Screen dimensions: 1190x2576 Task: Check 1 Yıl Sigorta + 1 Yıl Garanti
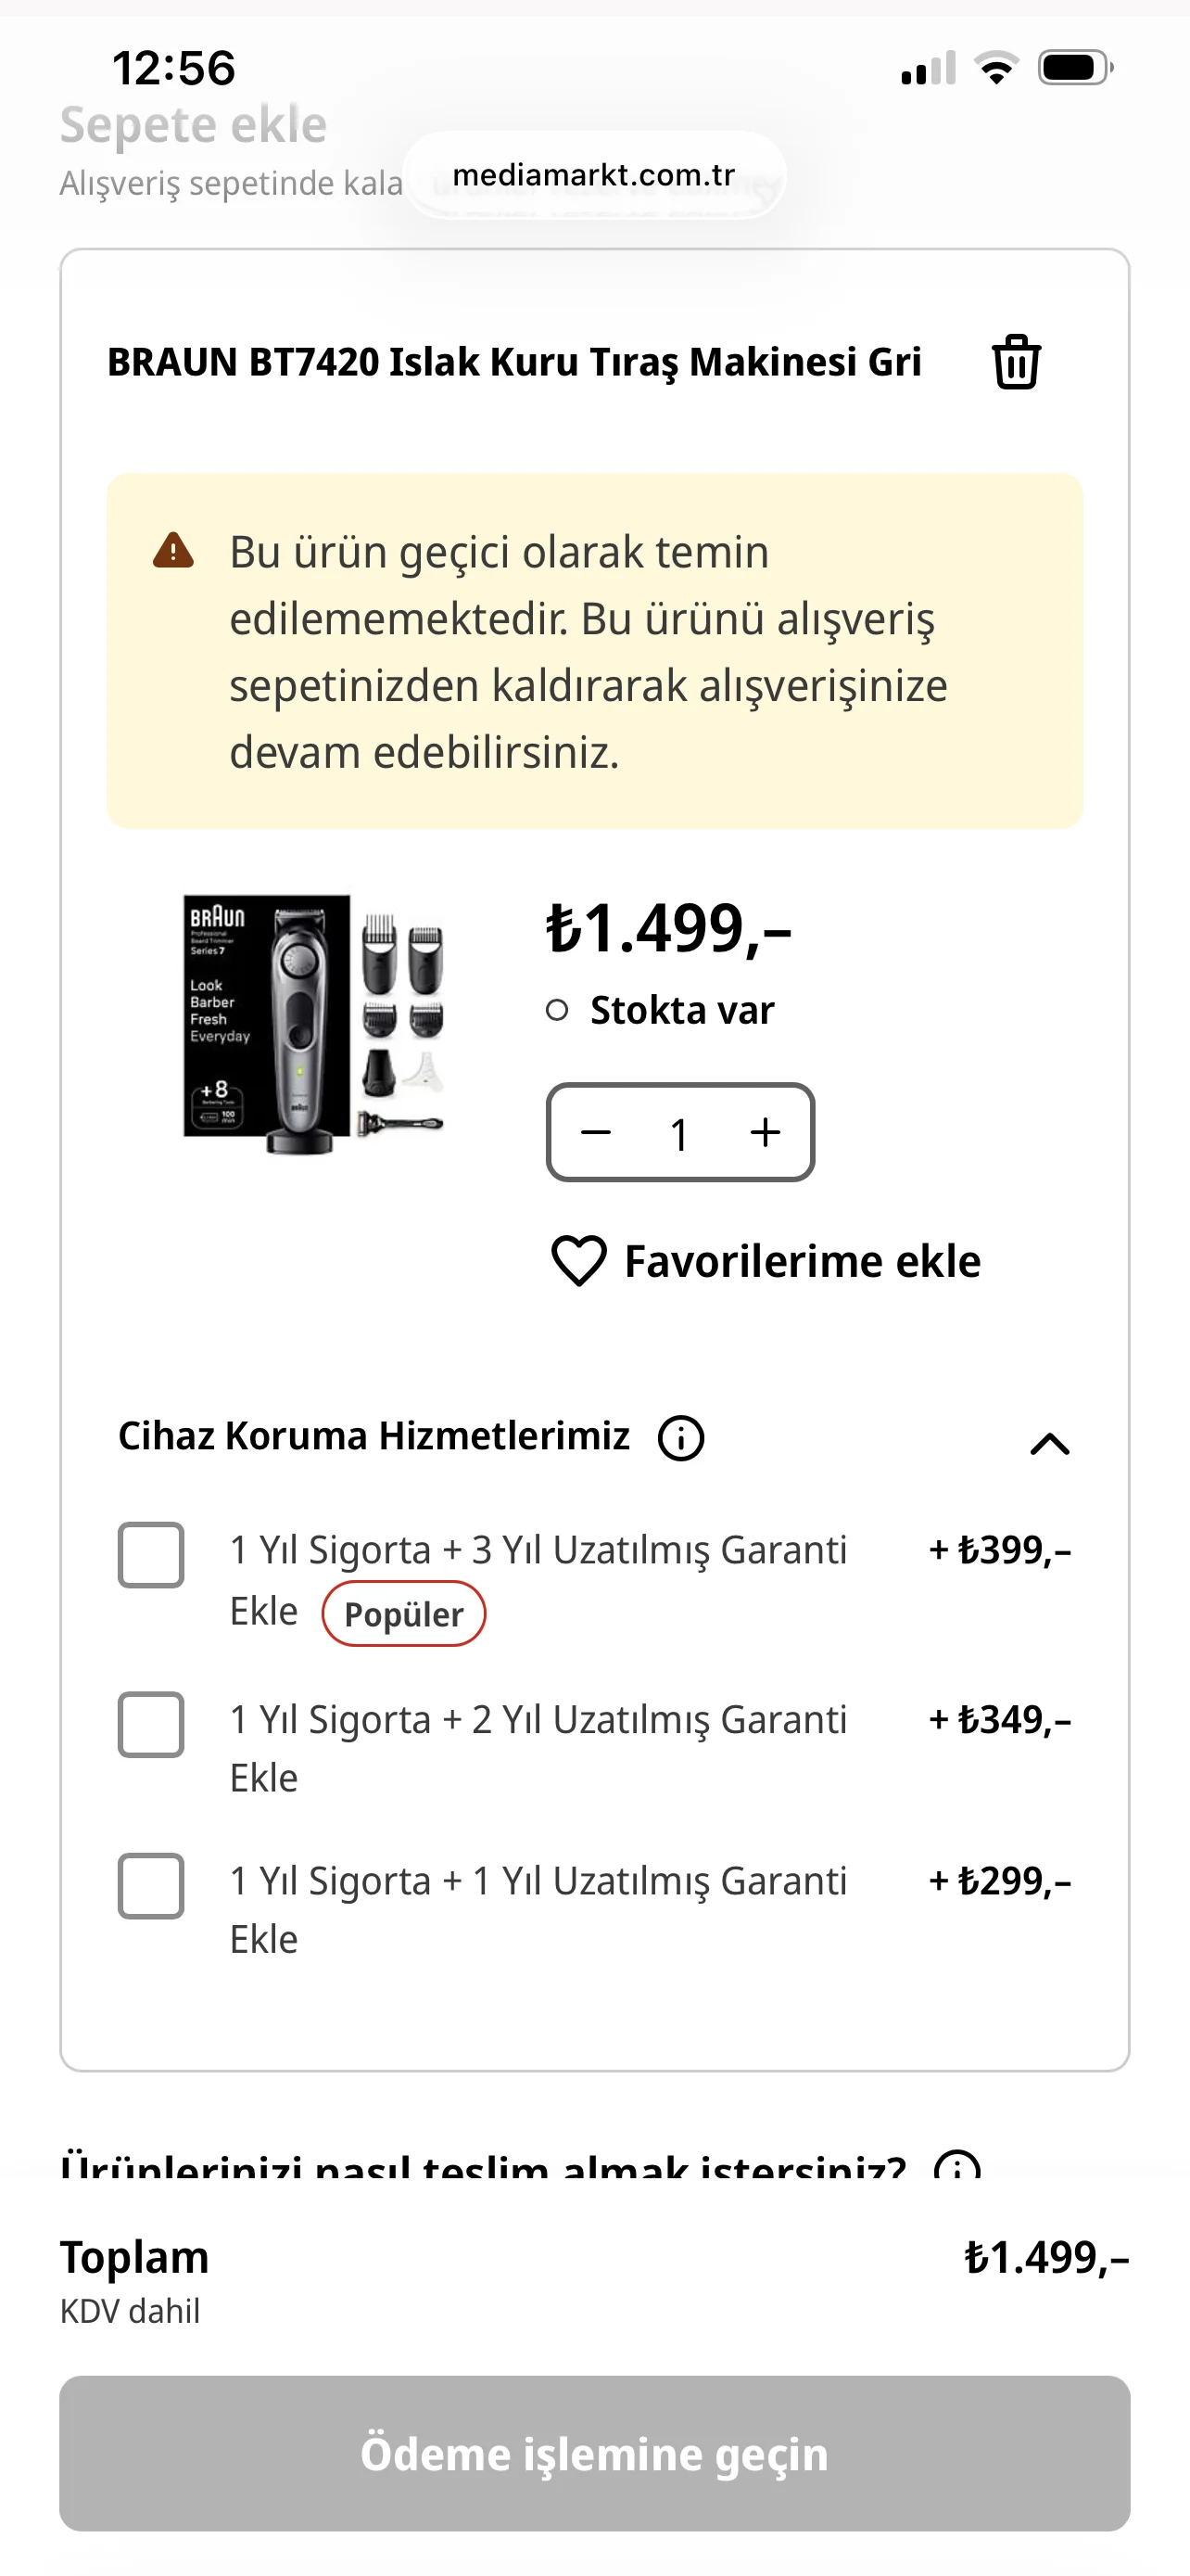pos(151,1886)
